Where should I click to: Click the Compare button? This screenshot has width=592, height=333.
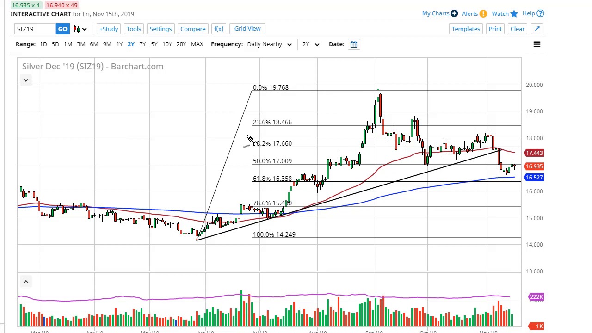tap(193, 29)
